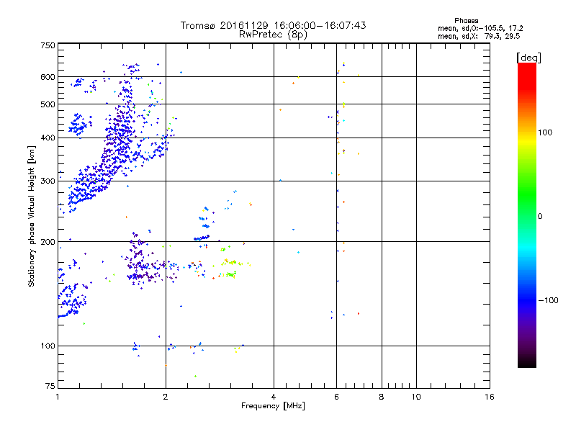Click the colorbar label '0'

pos(540,217)
